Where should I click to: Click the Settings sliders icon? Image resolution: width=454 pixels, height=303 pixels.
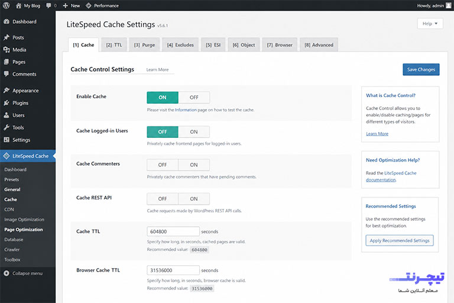(7, 140)
